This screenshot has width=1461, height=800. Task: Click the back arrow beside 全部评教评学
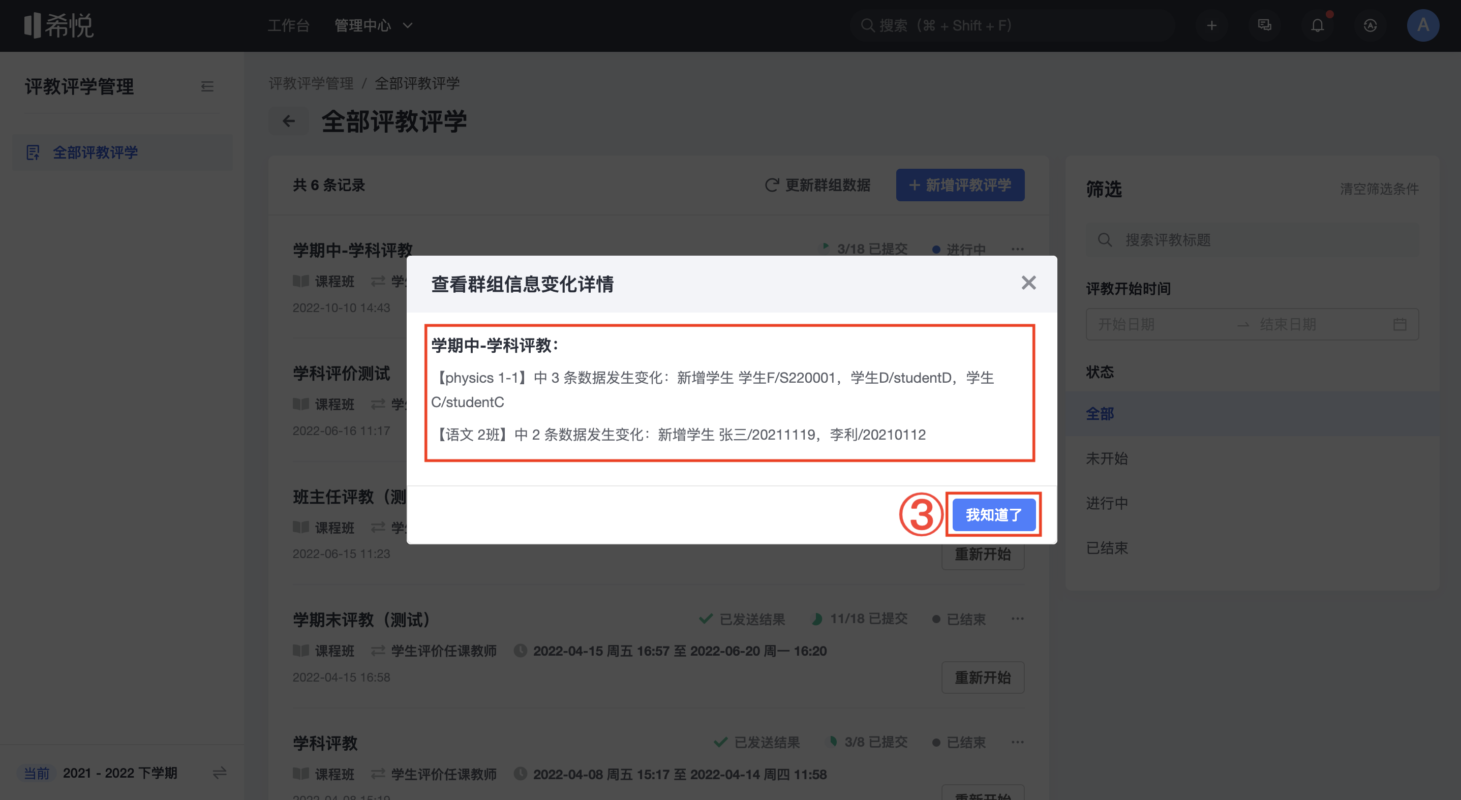tap(289, 121)
